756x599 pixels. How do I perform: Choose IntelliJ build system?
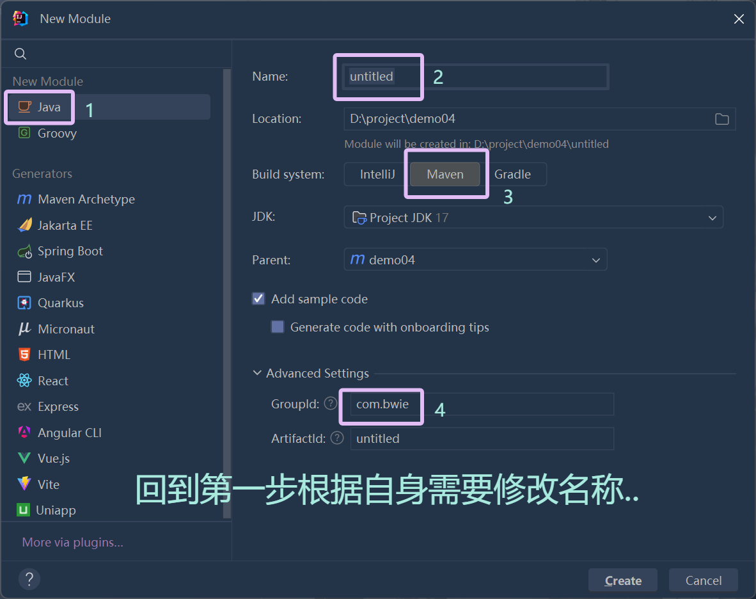tap(377, 174)
